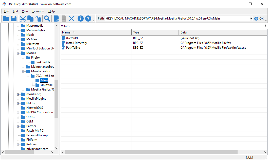Expand the Piriform tree node
Image resolution: width=268 pixels, height=160 pixels.
coord(18,140)
